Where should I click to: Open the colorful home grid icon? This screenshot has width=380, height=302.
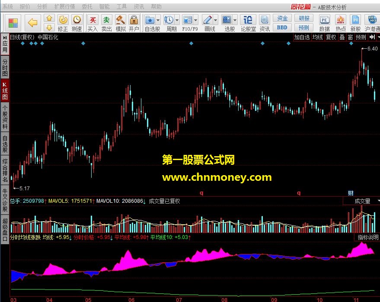coord(13,23)
